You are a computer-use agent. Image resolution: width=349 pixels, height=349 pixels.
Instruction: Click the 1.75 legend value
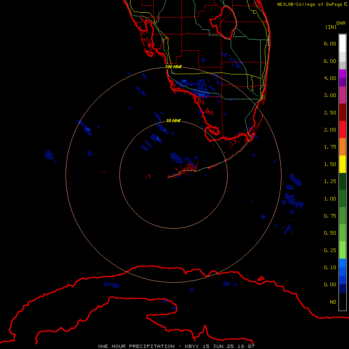pos(330,147)
